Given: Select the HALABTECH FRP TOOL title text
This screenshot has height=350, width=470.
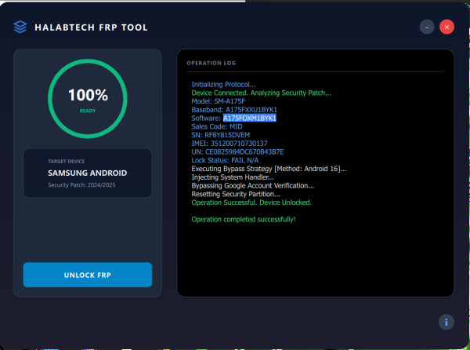Looking at the screenshot, I should pos(91,27).
